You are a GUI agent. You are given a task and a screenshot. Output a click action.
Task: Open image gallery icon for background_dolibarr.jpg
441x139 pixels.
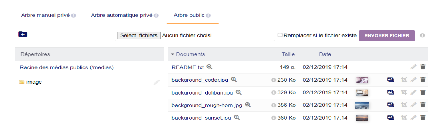391,92
